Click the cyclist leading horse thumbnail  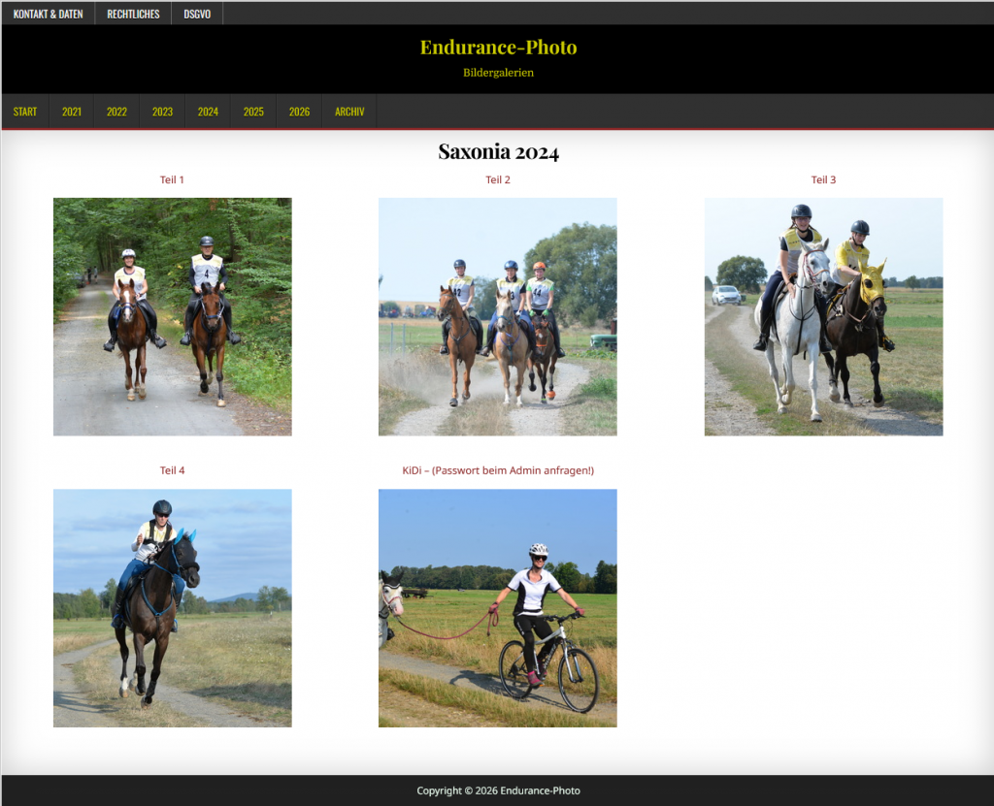point(498,607)
